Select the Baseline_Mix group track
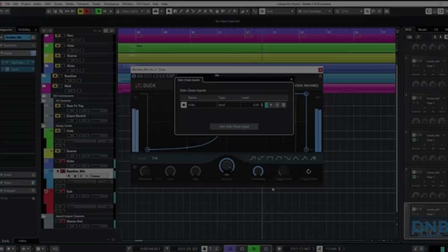Screen dimensions: 448x252 click(x=76, y=171)
